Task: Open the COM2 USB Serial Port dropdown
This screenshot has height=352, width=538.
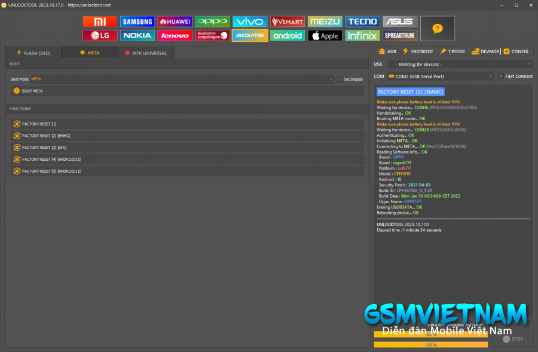Action: coord(441,76)
